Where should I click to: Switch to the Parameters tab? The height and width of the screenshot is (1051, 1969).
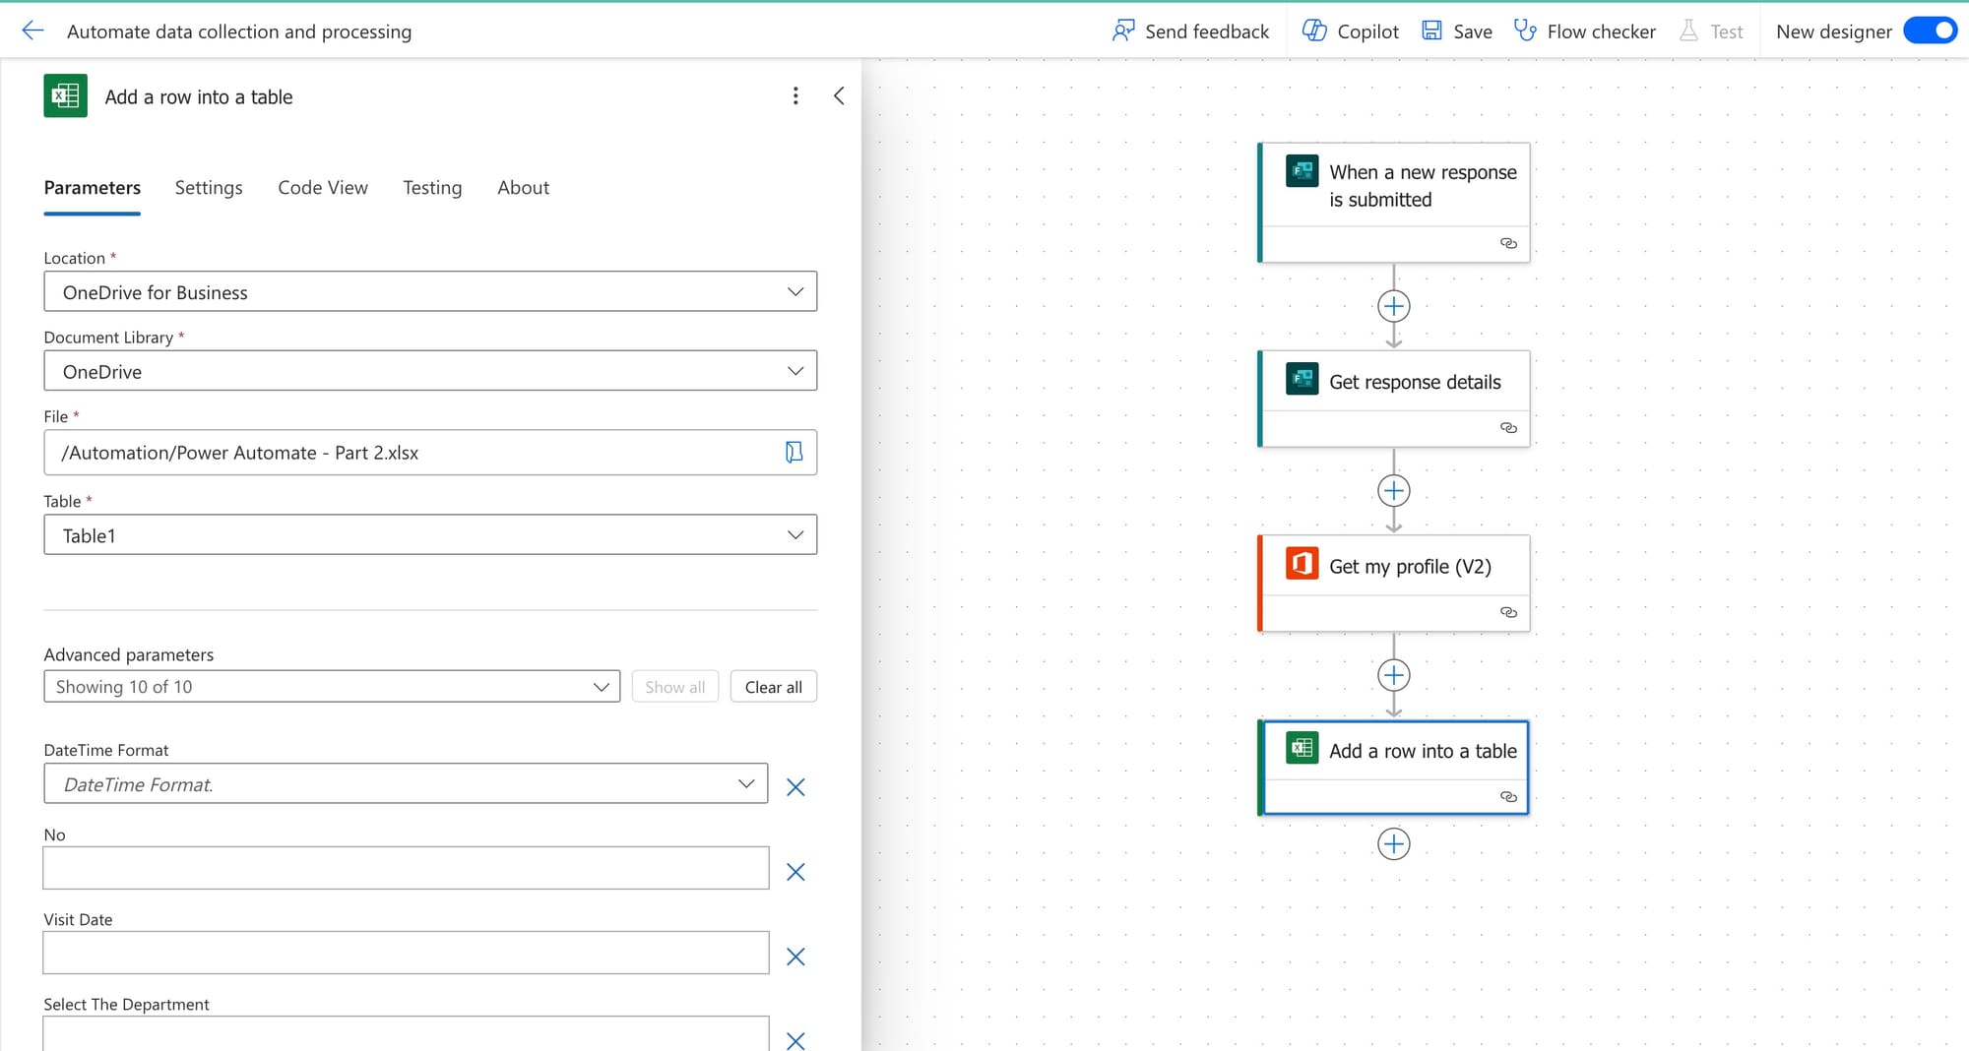[x=93, y=187]
